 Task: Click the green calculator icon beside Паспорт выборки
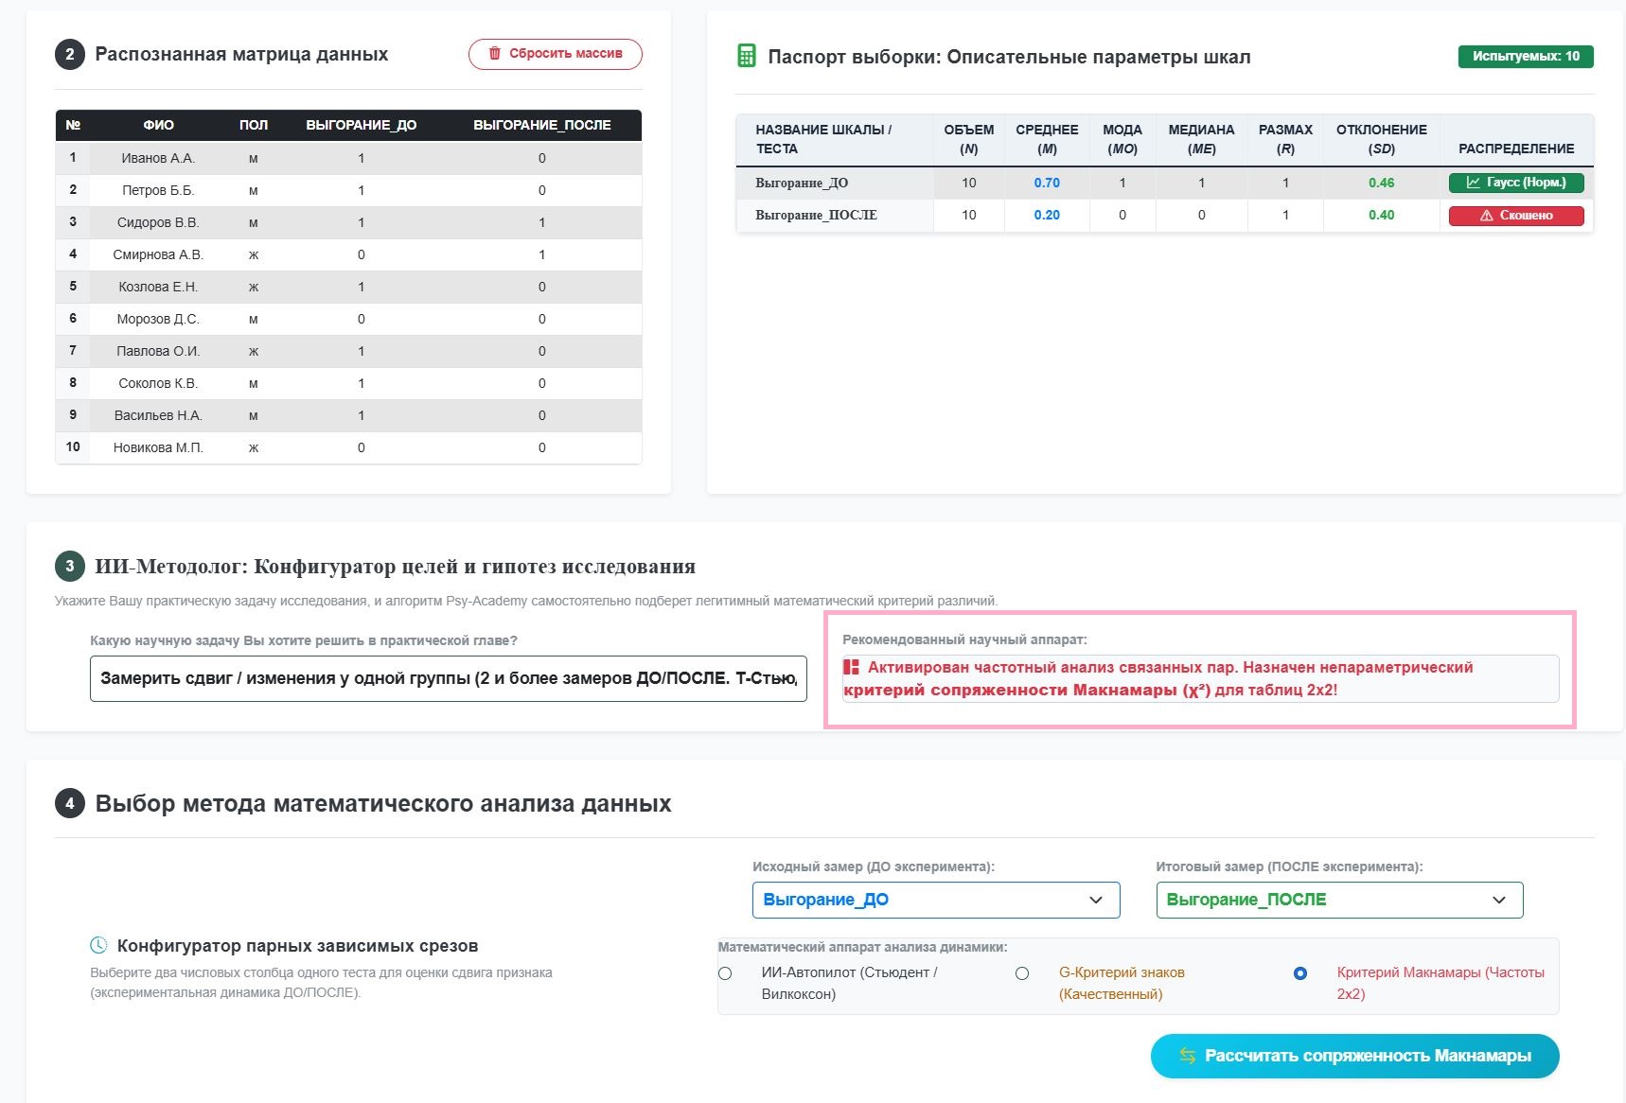coord(747,56)
